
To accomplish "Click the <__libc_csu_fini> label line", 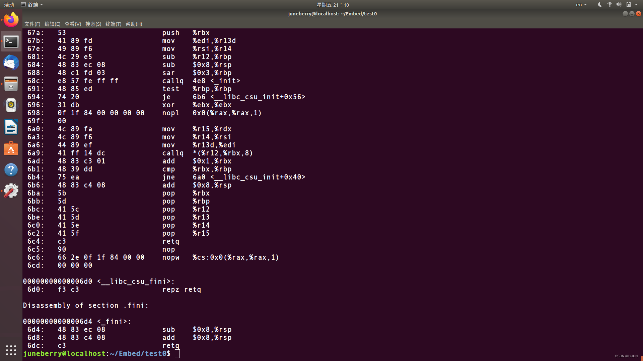I will (99, 281).
